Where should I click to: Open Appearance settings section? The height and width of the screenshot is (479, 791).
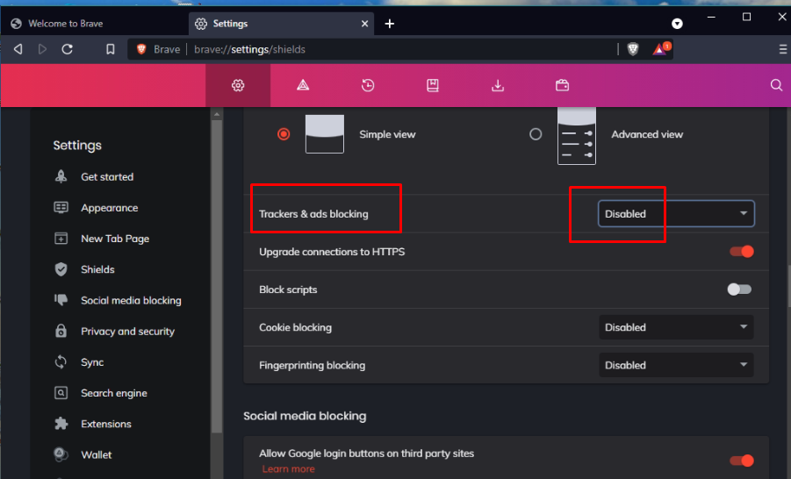coord(109,208)
